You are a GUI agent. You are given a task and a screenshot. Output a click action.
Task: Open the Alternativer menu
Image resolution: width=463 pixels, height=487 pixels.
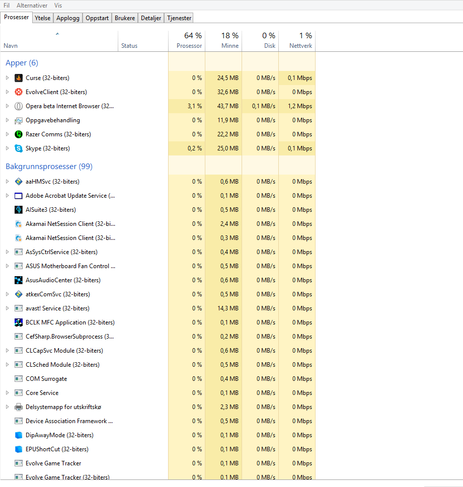click(32, 5)
